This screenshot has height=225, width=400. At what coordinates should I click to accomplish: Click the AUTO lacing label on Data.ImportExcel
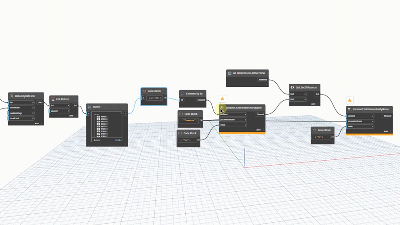[37, 123]
